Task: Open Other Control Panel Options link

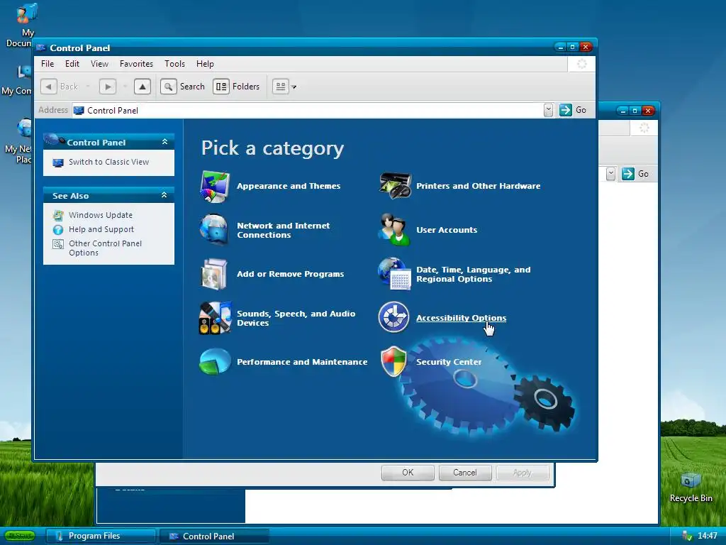Action: point(105,248)
